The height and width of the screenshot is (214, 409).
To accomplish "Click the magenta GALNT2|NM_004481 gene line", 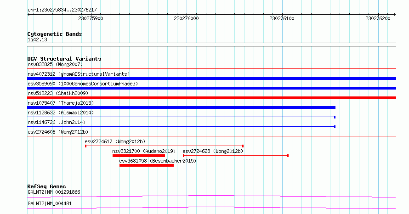I will pyautogui.click(x=211, y=208).
